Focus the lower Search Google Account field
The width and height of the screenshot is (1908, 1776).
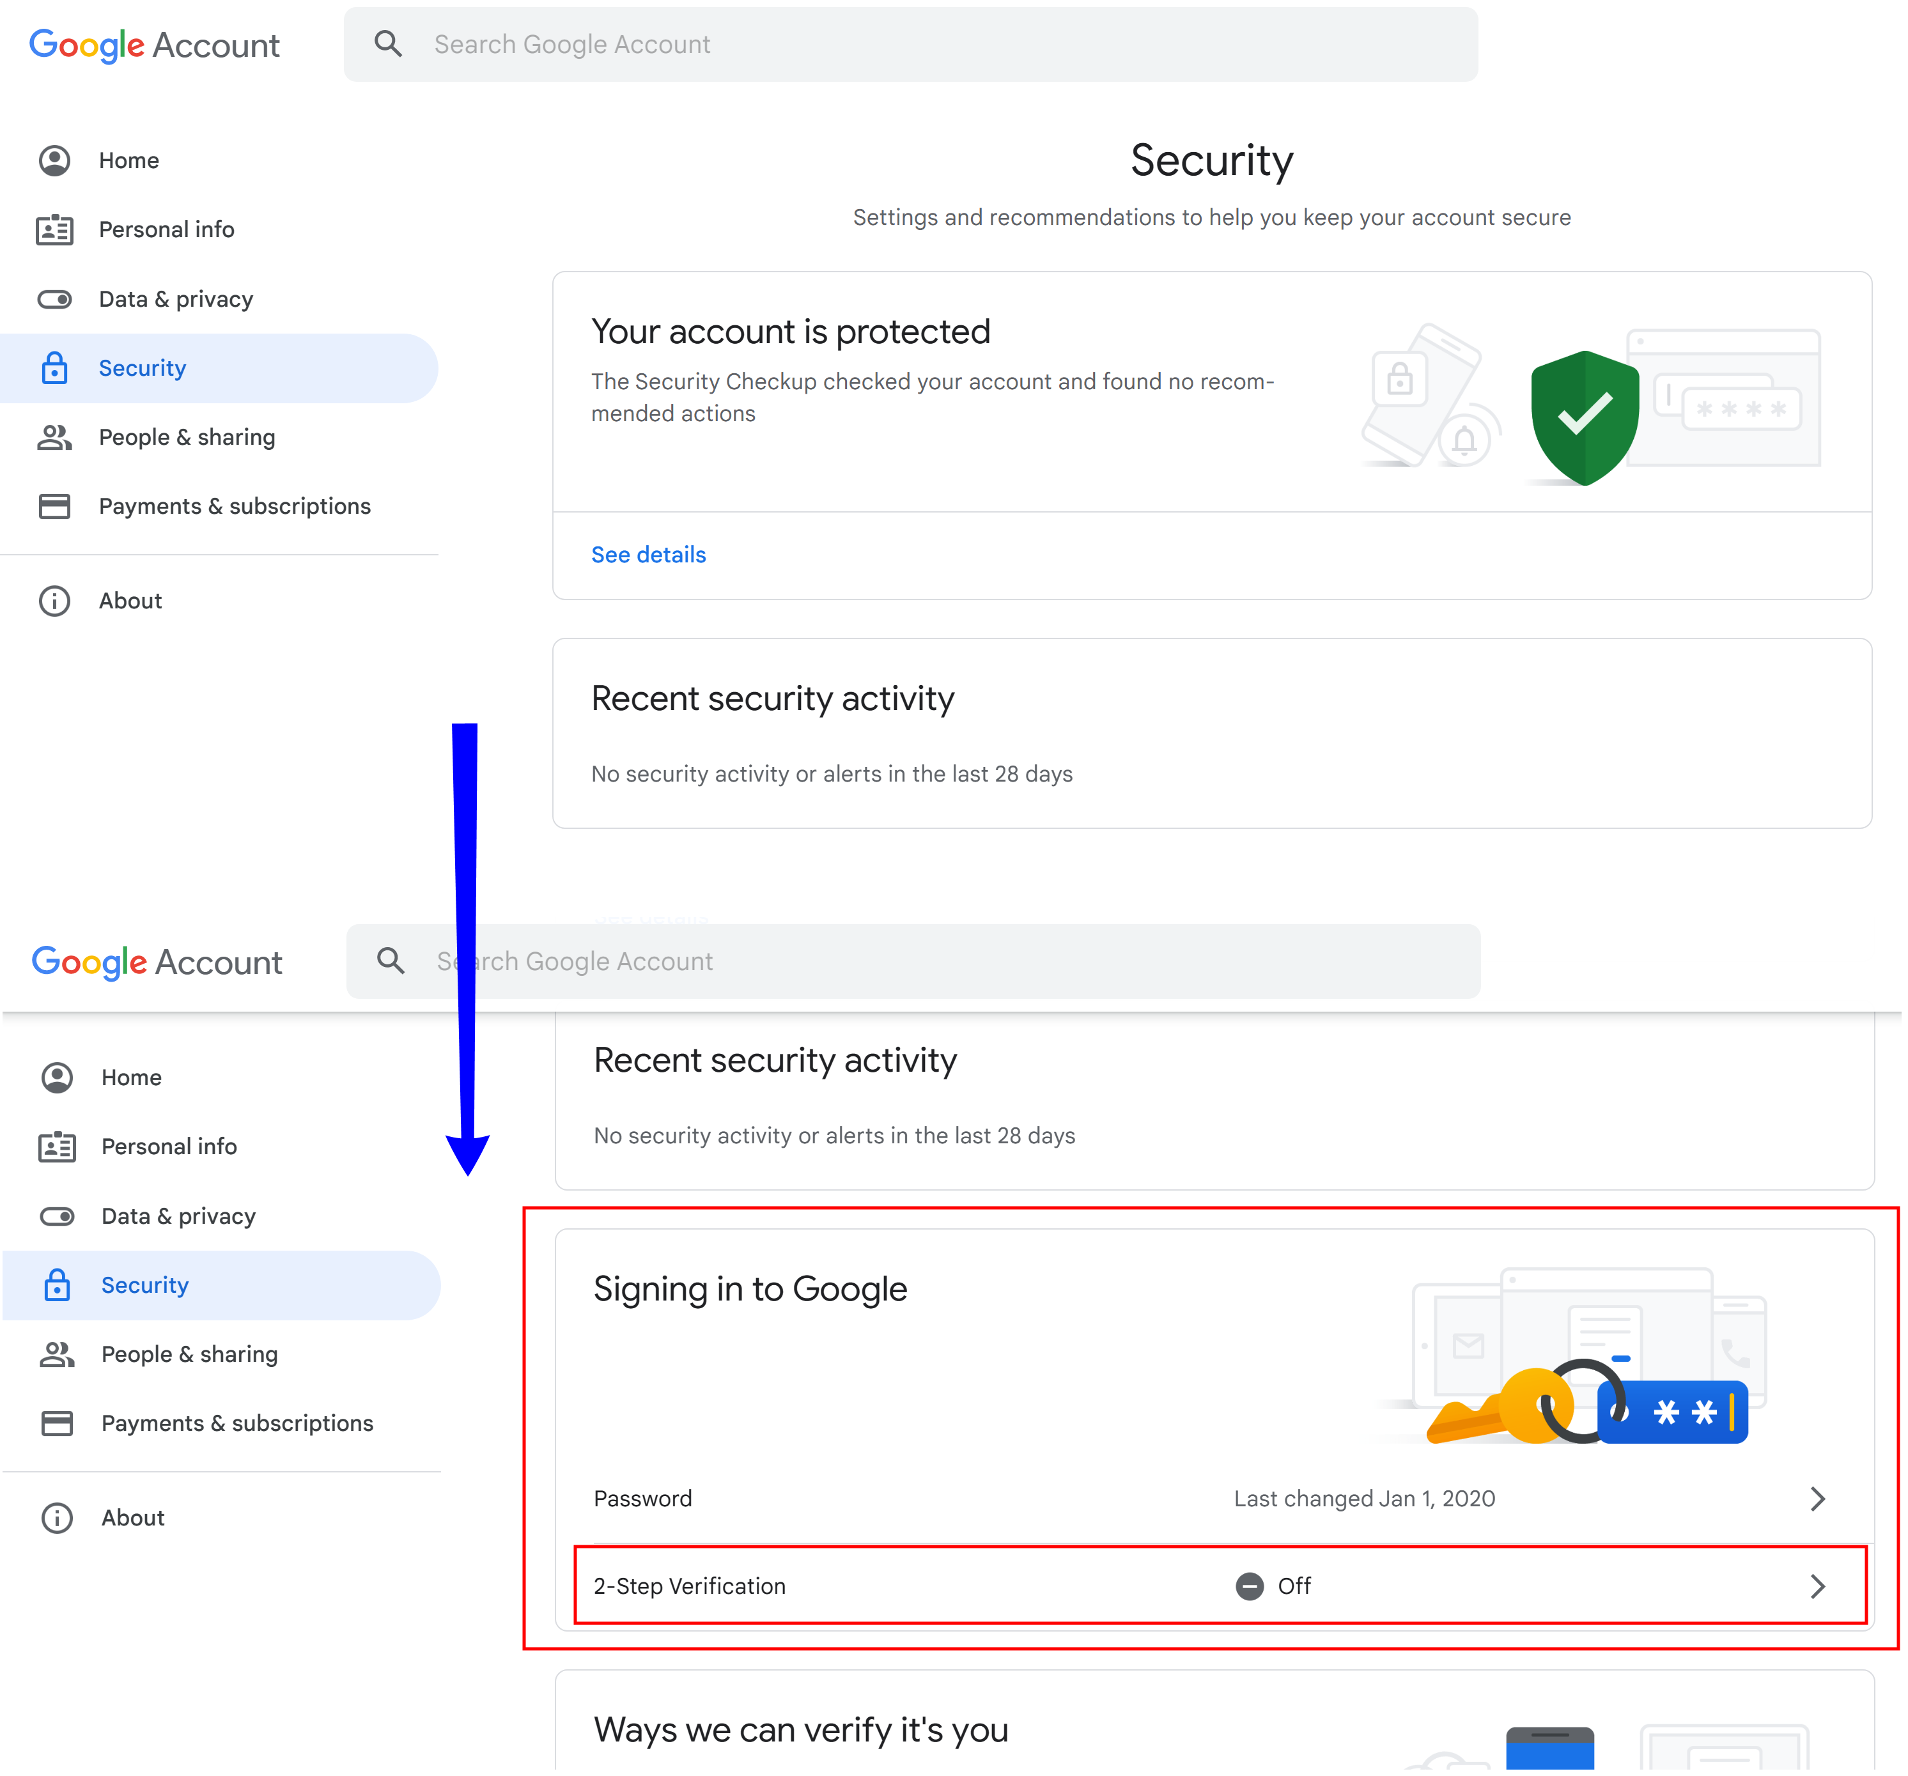coord(913,961)
